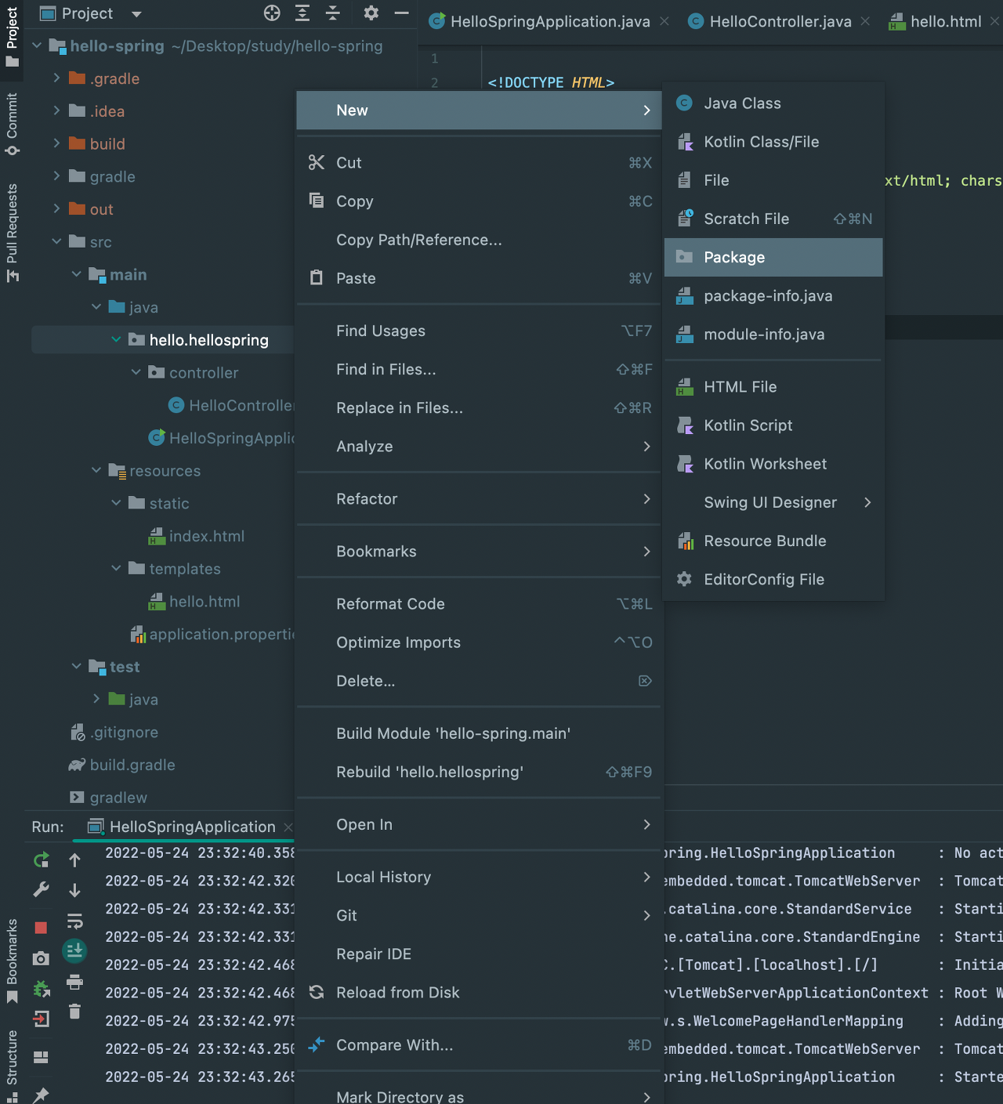
Task: Close the HelloSpringApplication.java tab
Action: click(x=664, y=21)
